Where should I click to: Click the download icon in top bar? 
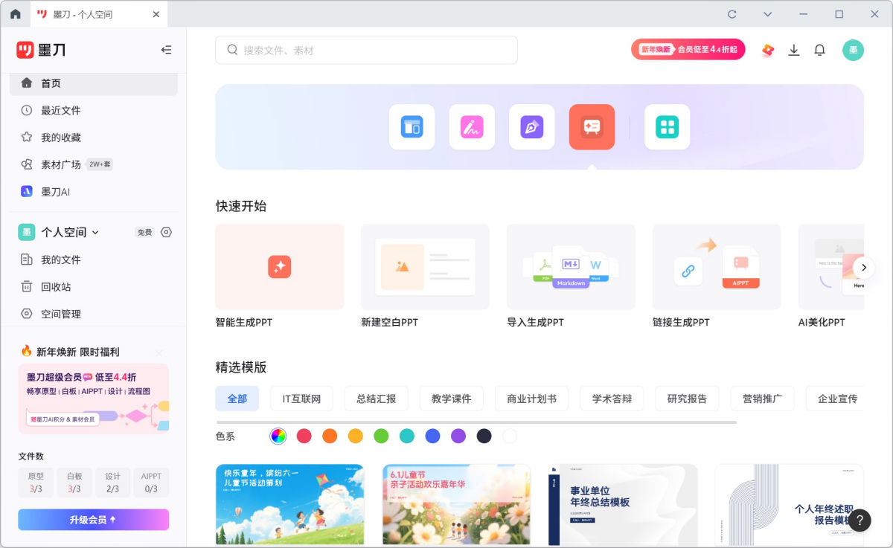[794, 50]
